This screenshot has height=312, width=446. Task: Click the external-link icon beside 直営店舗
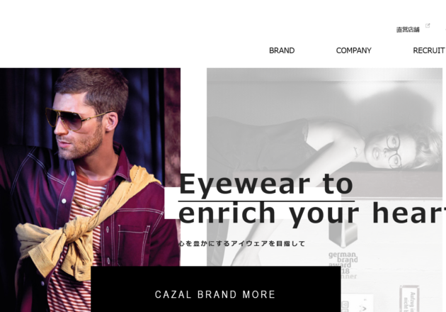tap(428, 26)
